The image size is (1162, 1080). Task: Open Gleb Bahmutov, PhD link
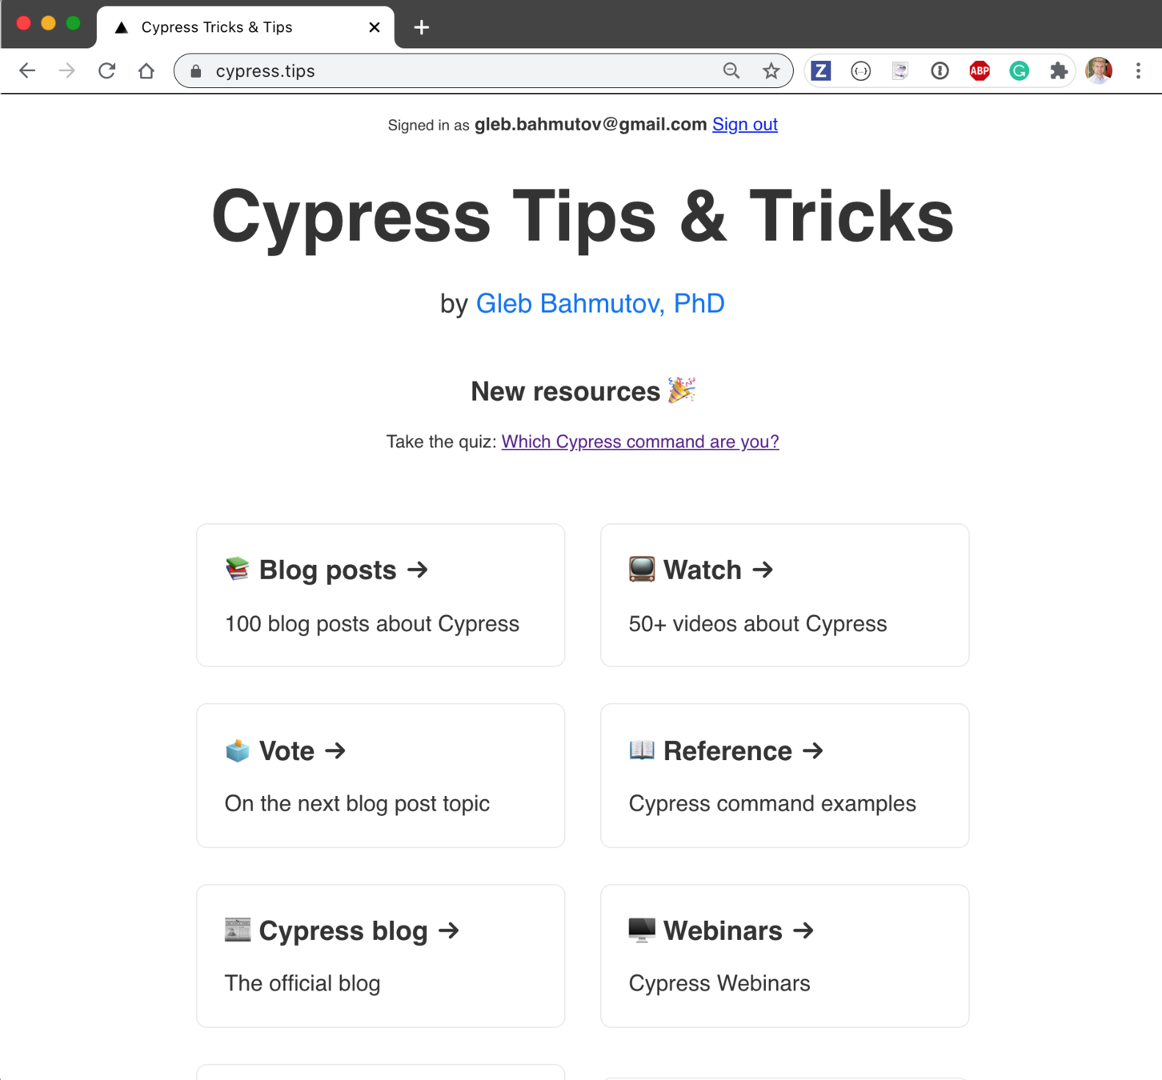coord(600,303)
